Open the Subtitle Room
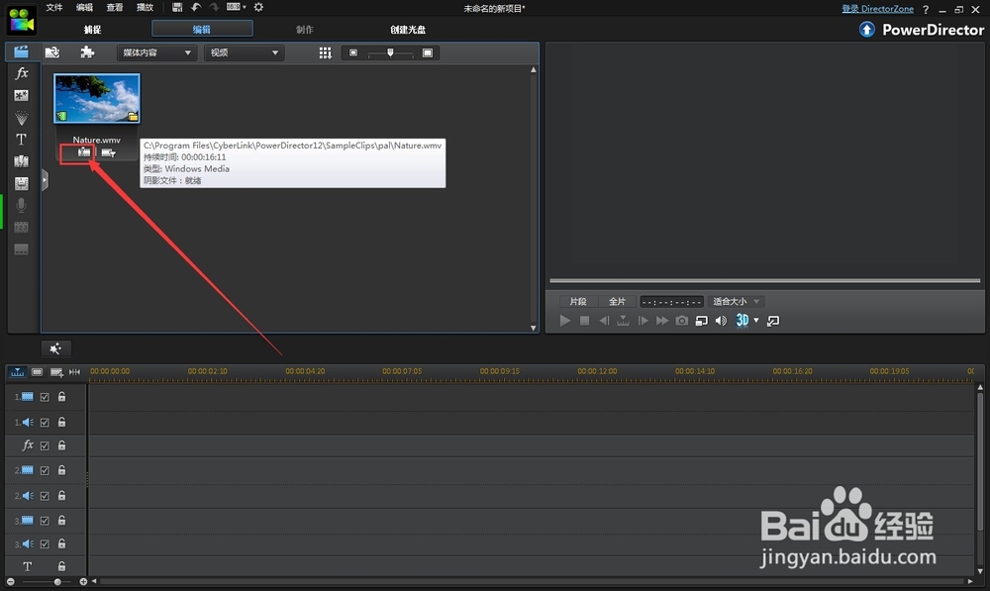 (x=22, y=249)
